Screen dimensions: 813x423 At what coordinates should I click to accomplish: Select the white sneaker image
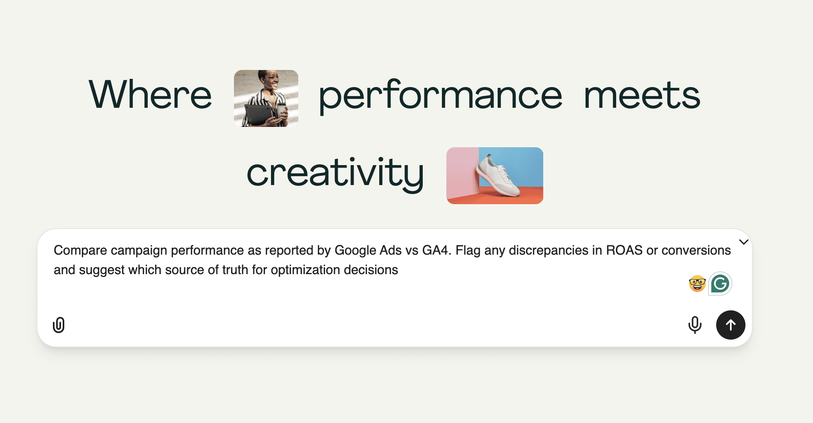click(x=495, y=176)
